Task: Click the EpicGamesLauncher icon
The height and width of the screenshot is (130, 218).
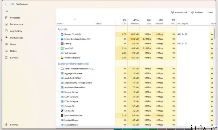Action: [62, 115]
